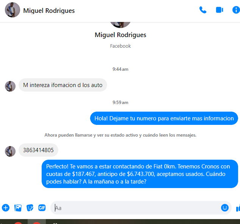The height and width of the screenshot is (224, 240).
Task: Open the emoji picker in message box
Action: click(225, 208)
